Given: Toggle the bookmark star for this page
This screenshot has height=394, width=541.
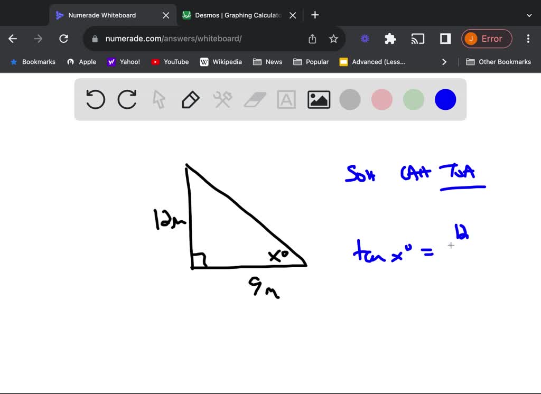Looking at the screenshot, I should (333, 39).
